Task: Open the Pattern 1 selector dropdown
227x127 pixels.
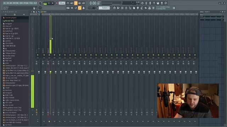Action: (104, 8)
